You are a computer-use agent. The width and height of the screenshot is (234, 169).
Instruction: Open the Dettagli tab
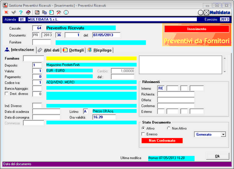73,50
